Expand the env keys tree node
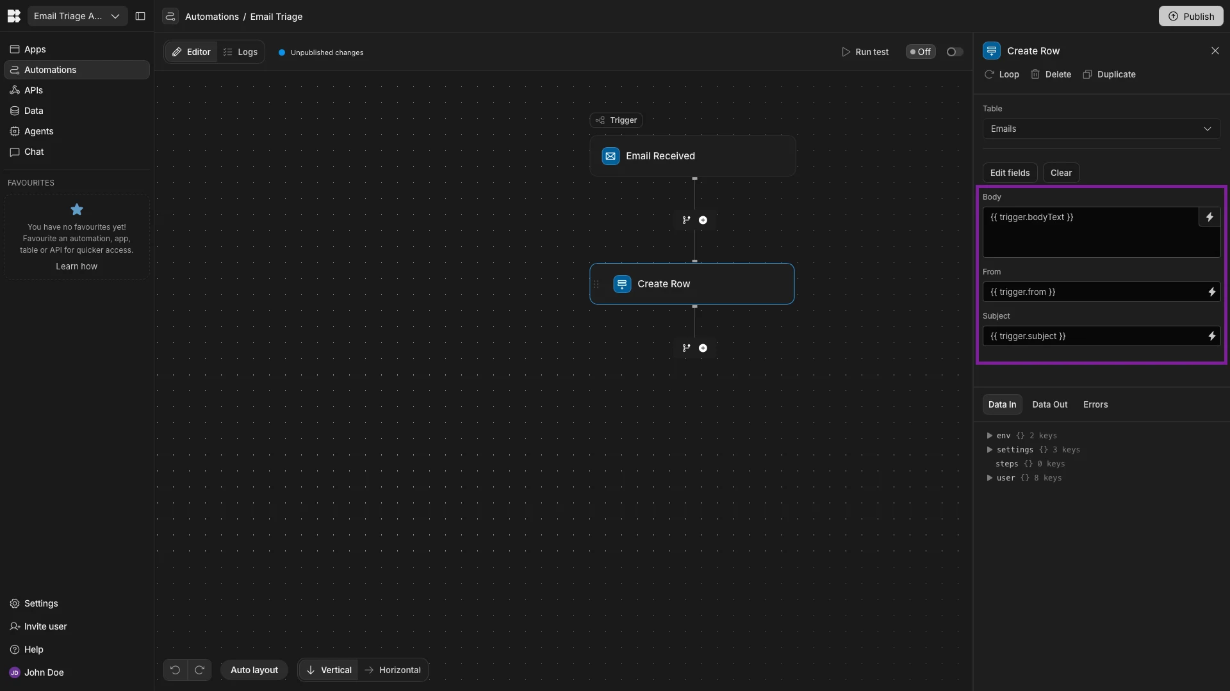Screen dimensions: 1230x691 click(990, 436)
